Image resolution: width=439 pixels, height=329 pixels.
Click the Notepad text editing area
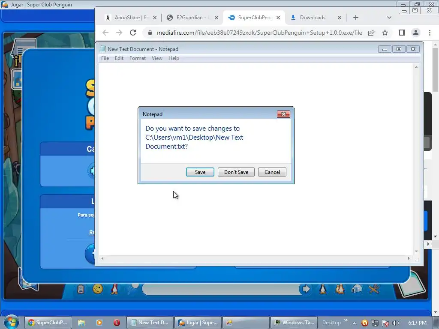coord(256,159)
